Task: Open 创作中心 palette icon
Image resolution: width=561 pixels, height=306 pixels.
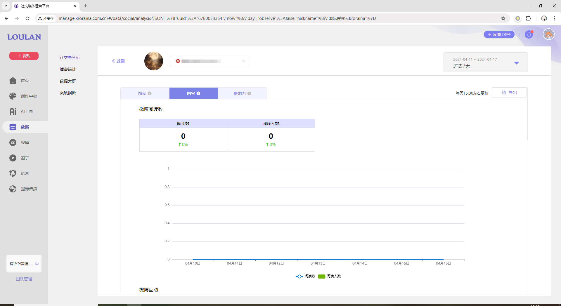Action: tap(13, 96)
